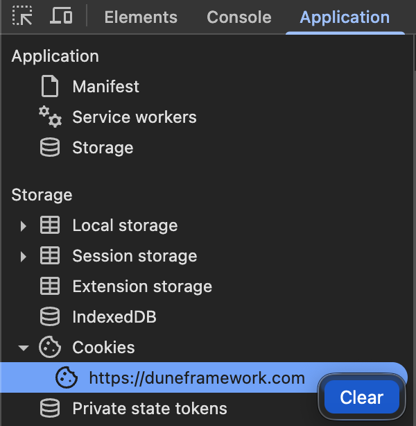
Task: Switch to the Elements tab
Action: pyautogui.click(x=141, y=17)
